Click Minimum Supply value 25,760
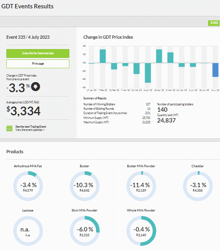The width and height of the screenshot is (220, 251). 146,118
